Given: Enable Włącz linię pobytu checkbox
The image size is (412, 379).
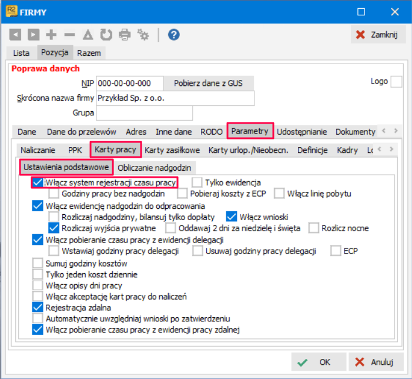Looking at the screenshot, I should pyautogui.click(x=279, y=193).
